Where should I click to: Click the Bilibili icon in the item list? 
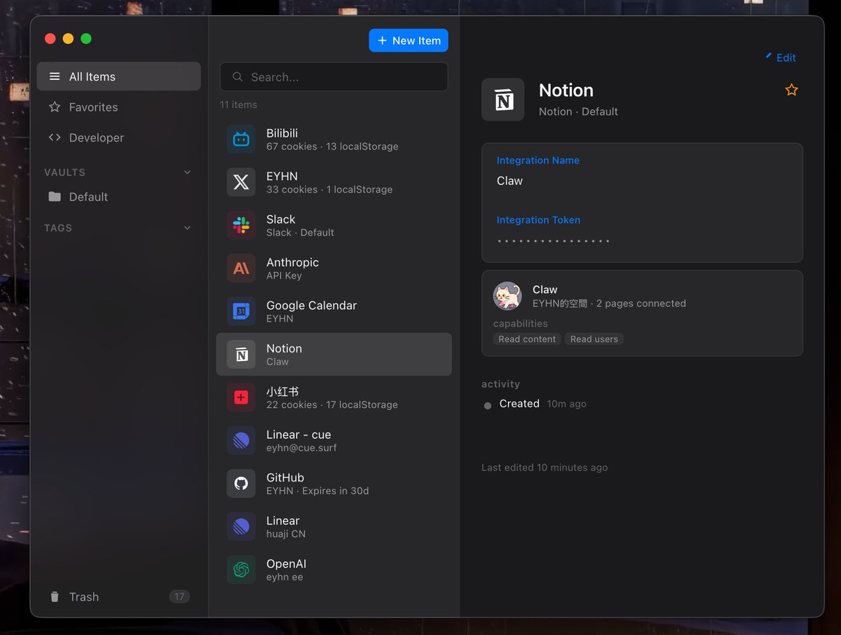click(241, 139)
